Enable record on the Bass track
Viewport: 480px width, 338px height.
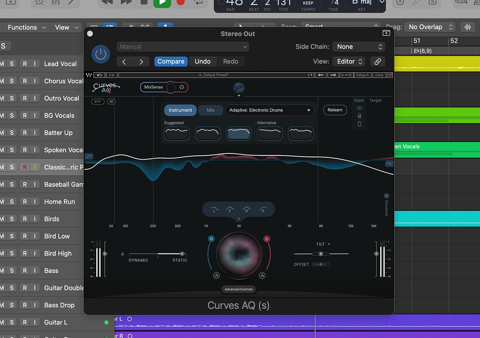[x=25, y=271]
